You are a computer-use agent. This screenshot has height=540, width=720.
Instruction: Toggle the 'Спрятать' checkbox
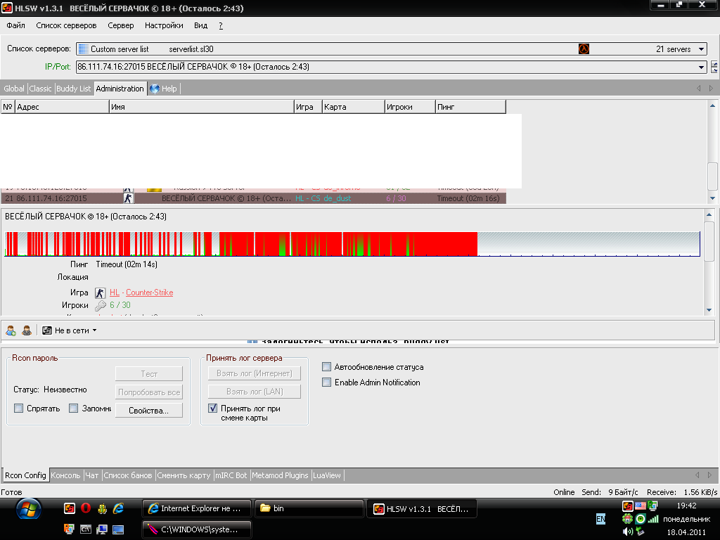point(19,409)
